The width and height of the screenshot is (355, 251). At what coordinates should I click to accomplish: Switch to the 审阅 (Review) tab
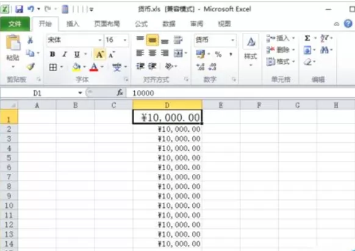click(196, 24)
